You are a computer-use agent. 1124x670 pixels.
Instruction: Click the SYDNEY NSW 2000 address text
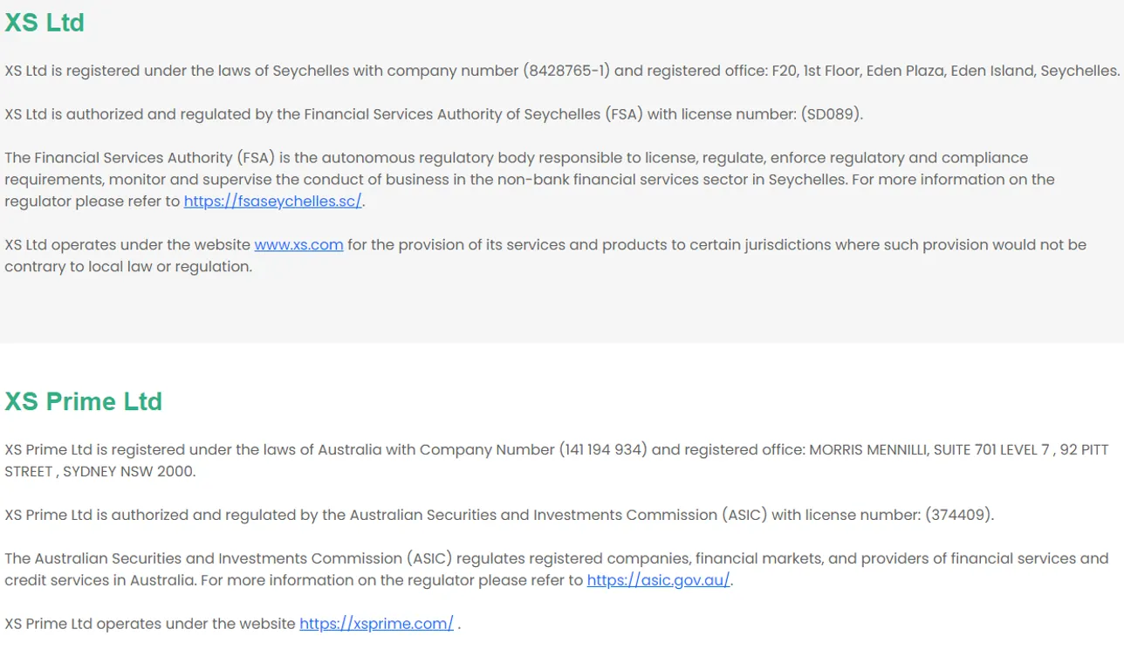(x=129, y=472)
